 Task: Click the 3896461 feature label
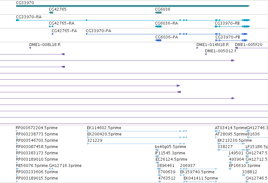click(x=166, y=166)
